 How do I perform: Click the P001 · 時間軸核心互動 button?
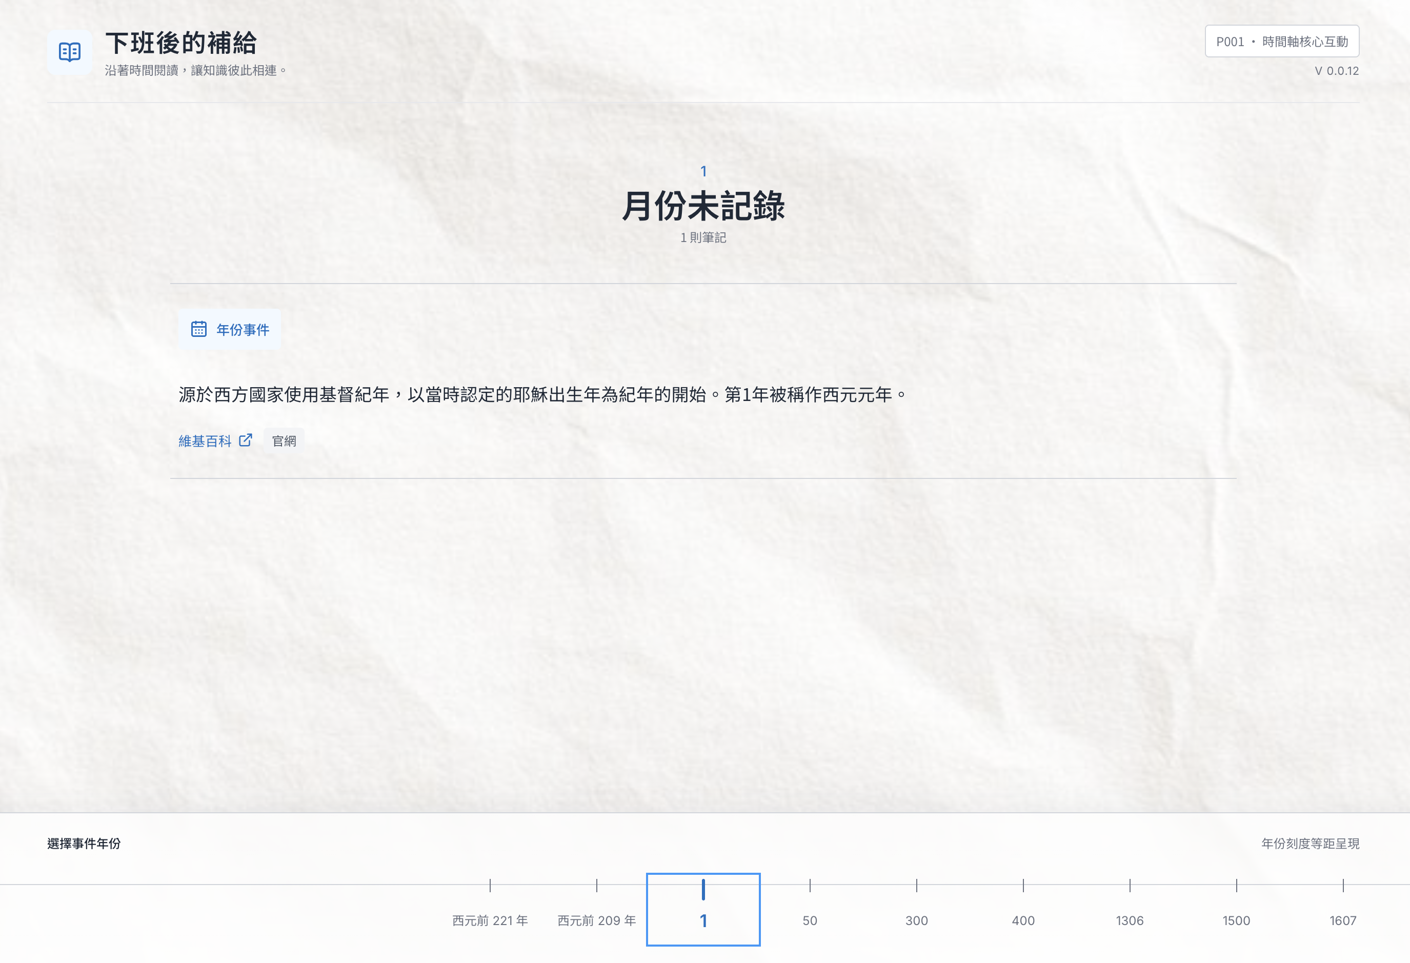[1281, 41]
